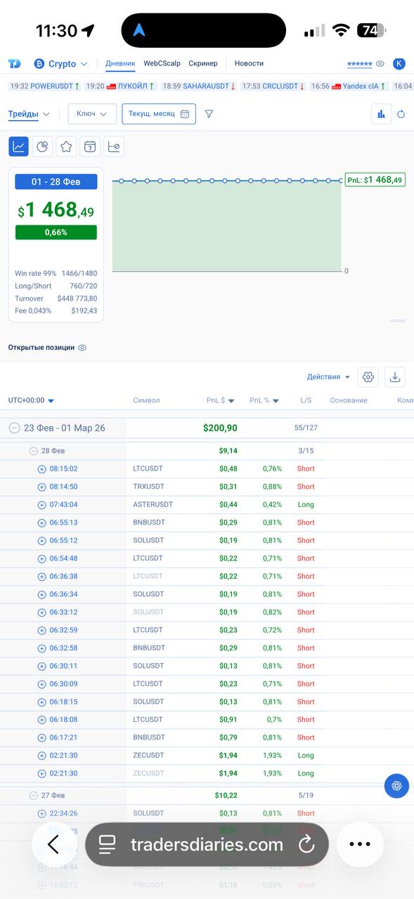
Task: Switch to the Дневник tab
Action: coord(120,63)
